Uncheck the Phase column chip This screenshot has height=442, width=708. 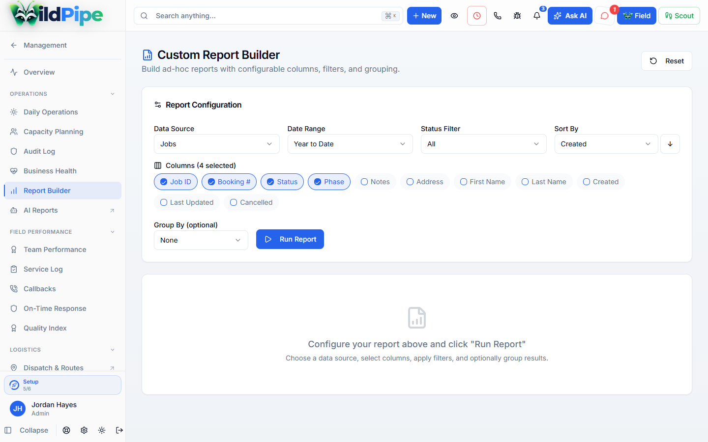[x=329, y=182]
